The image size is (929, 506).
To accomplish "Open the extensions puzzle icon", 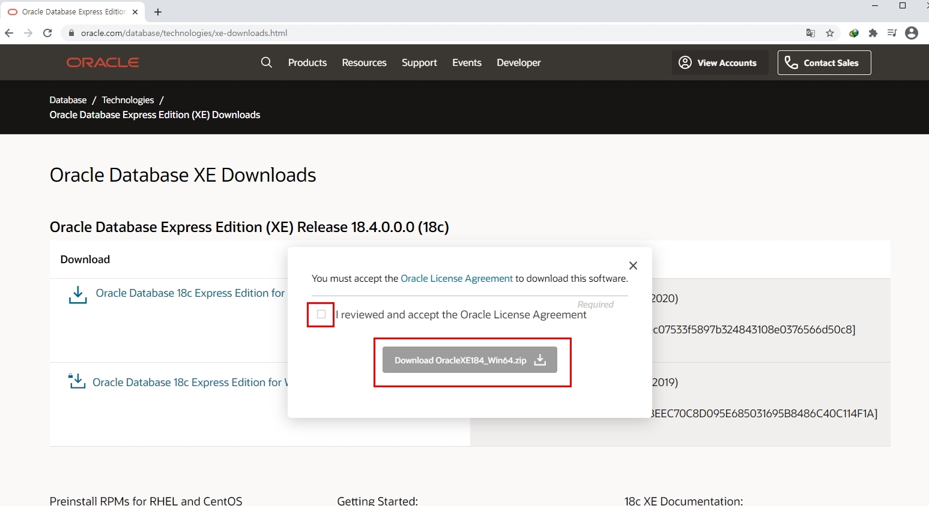I will (x=873, y=33).
